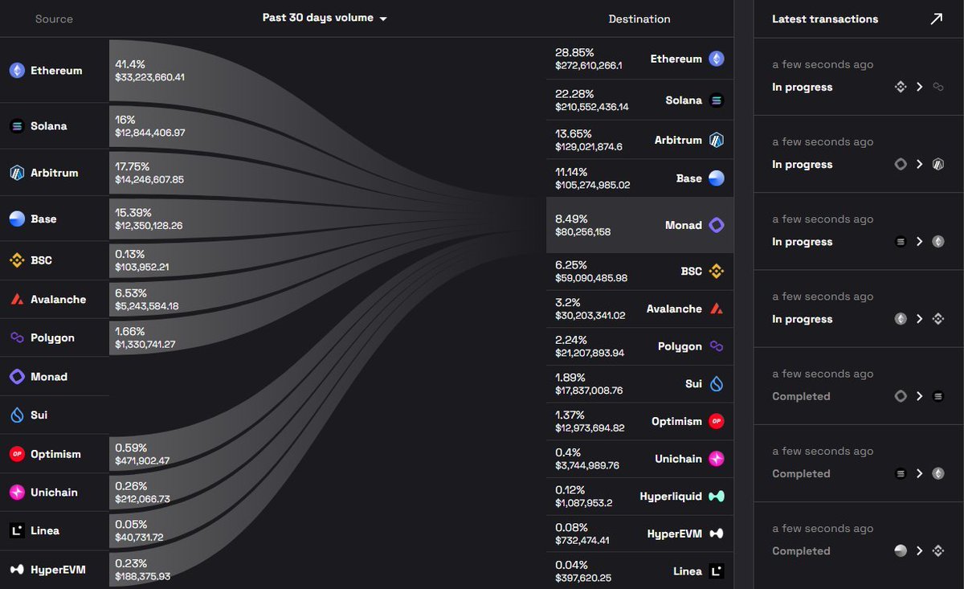964x589 pixels.
Task: Click the Sui icon in the Source list
Action: 17,415
